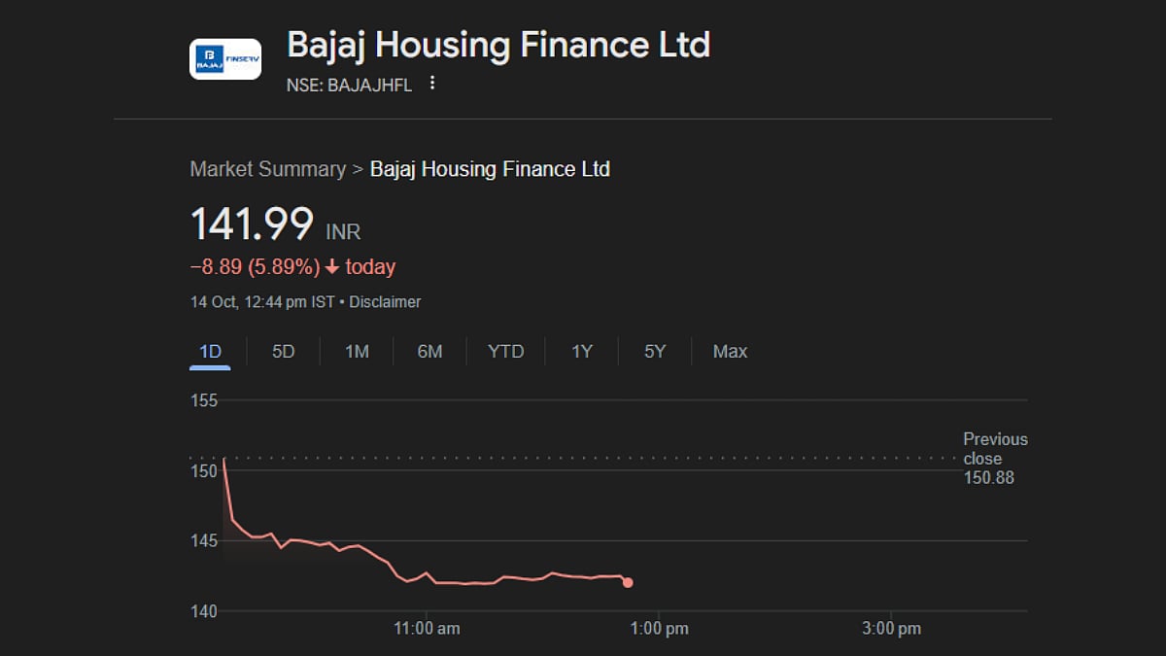The image size is (1166, 656).
Task: Click the Bajaj Housing Finance Ltd heading
Action: (498, 45)
